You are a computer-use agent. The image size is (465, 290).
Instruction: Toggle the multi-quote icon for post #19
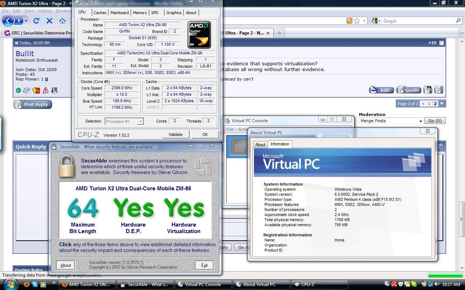pyautogui.click(x=428, y=90)
